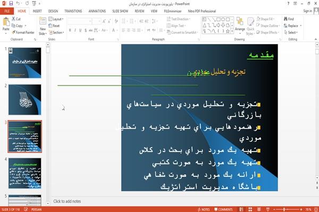Open Align Text dropdown
The image size is (319, 212).
[x=176, y=26]
